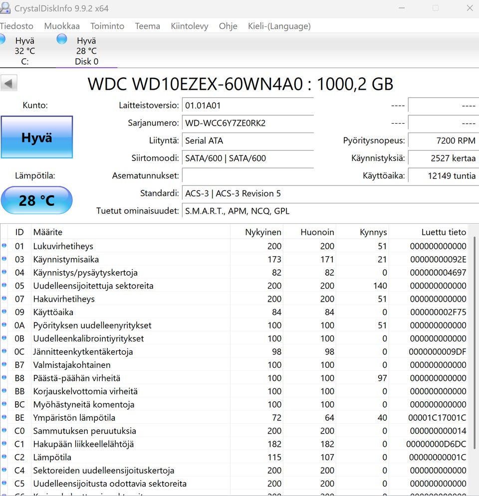Click the previous disk arrow button
Viewport: 479px width, 496px height.
point(8,84)
